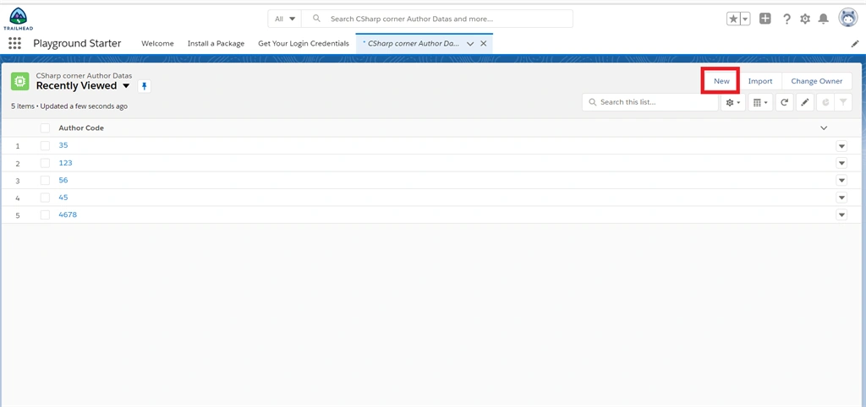Open author record 56
Viewport: 866px width, 407px height.
click(x=63, y=181)
